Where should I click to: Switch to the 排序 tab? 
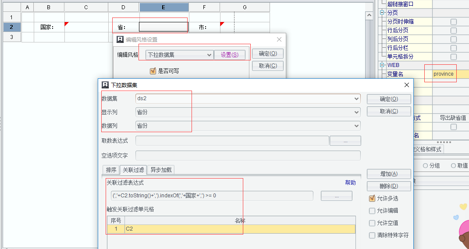pos(111,170)
